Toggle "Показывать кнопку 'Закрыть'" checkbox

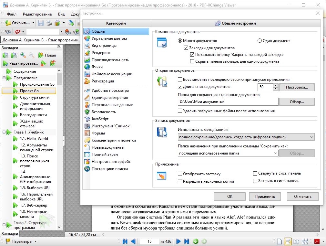pos(192,55)
